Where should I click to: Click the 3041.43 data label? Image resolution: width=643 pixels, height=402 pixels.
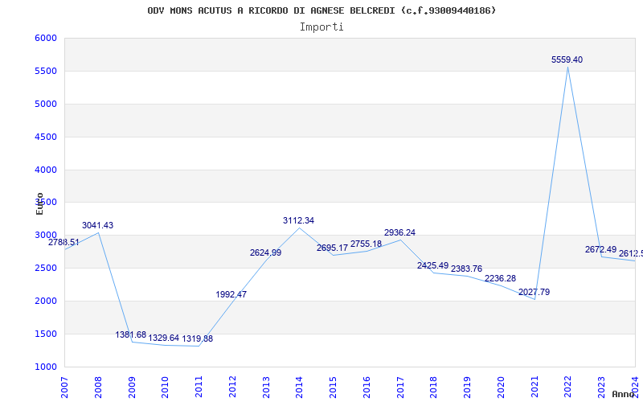click(97, 226)
